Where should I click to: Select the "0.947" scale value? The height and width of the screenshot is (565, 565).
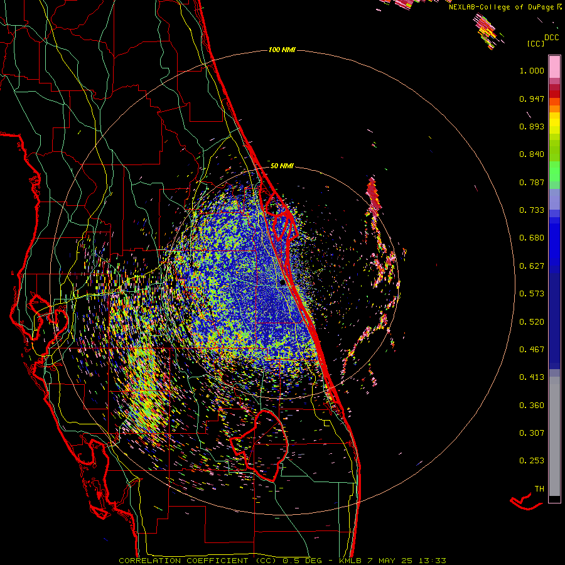pos(532,99)
